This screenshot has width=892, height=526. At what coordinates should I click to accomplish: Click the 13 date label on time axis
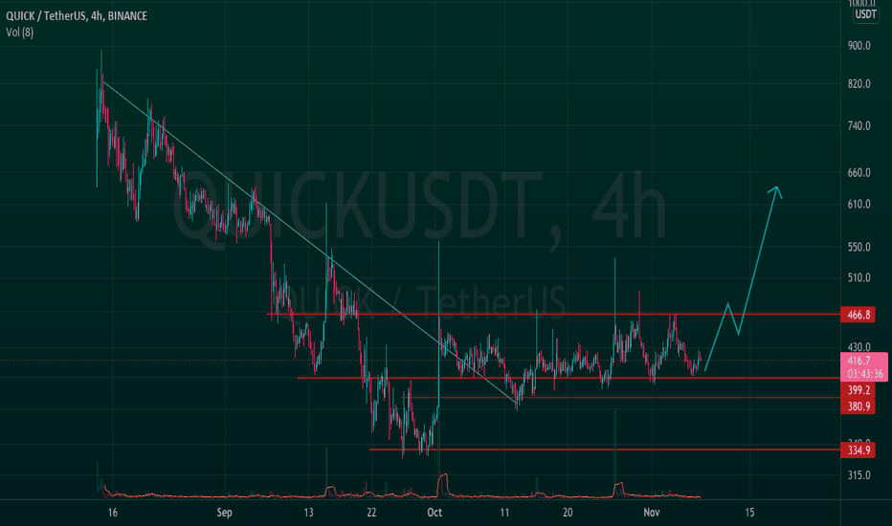tap(308, 513)
